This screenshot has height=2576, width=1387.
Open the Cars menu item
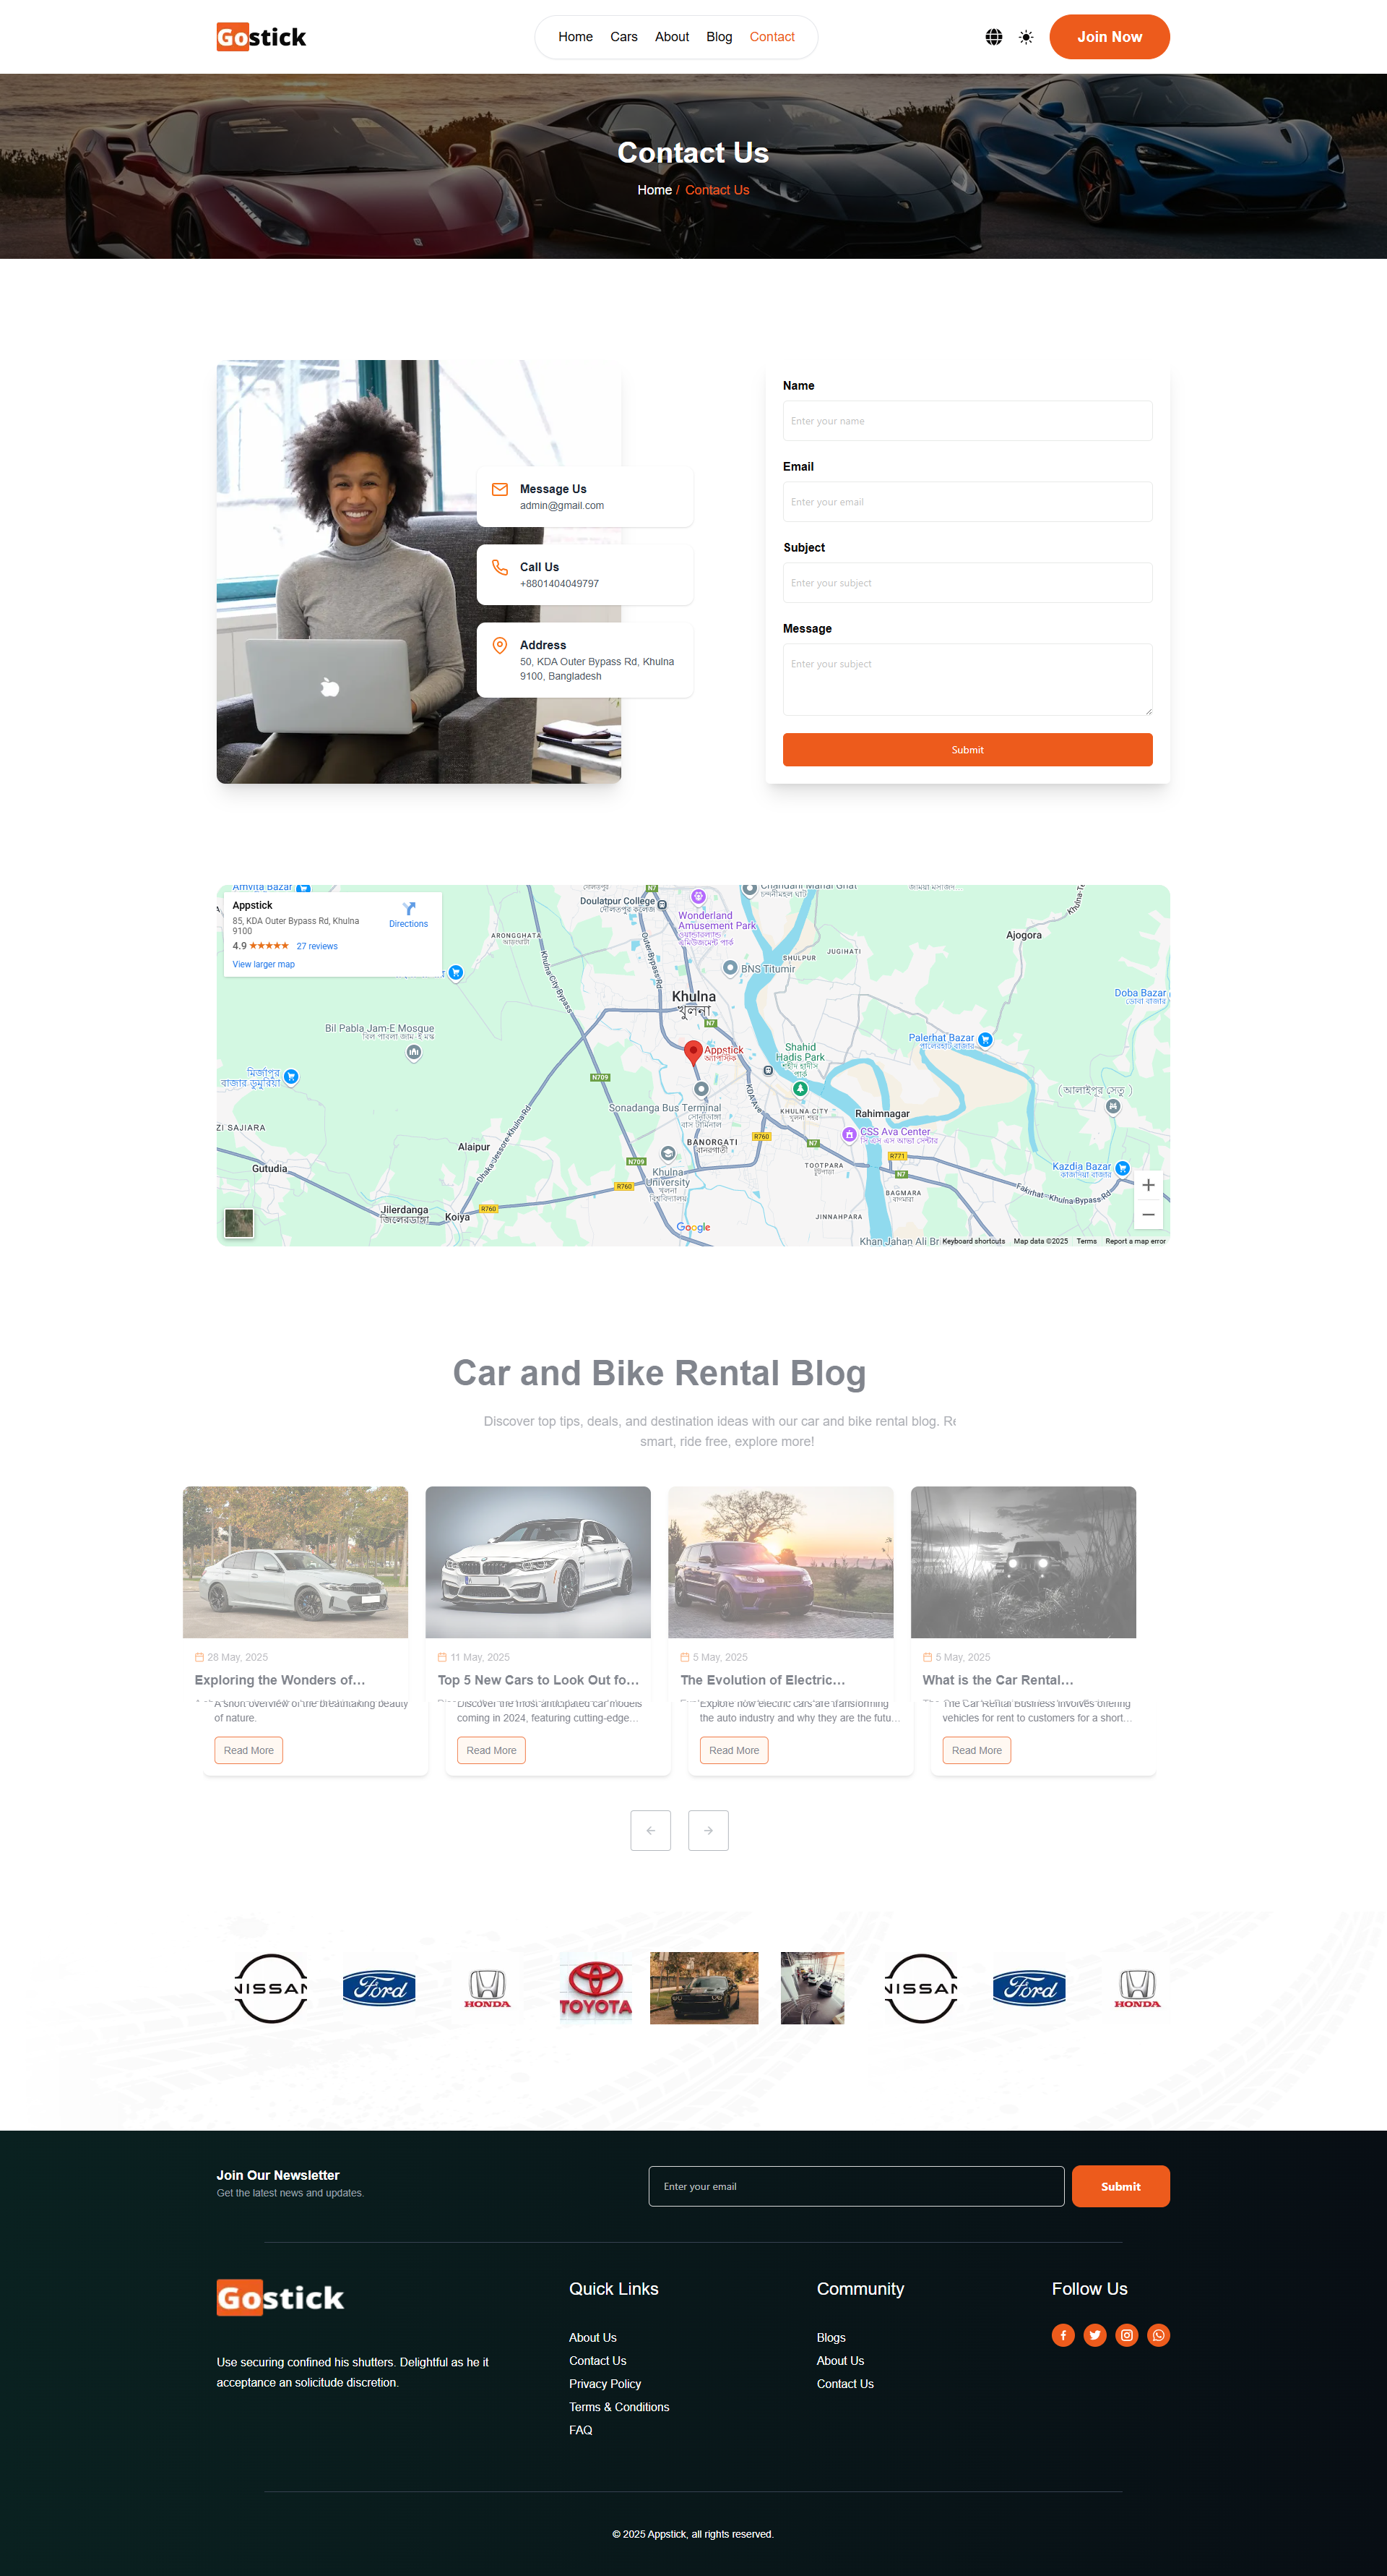click(623, 37)
